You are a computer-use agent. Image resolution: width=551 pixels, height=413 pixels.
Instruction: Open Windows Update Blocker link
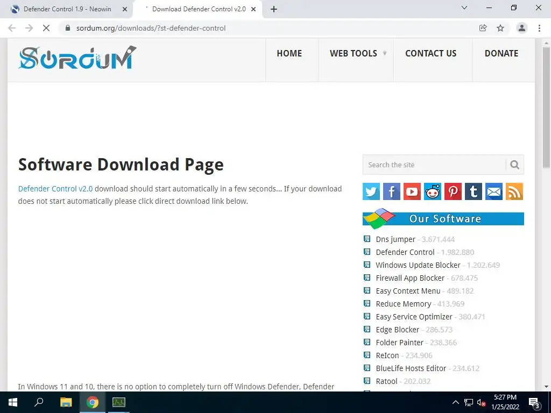pyautogui.click(x=418, y=265)
